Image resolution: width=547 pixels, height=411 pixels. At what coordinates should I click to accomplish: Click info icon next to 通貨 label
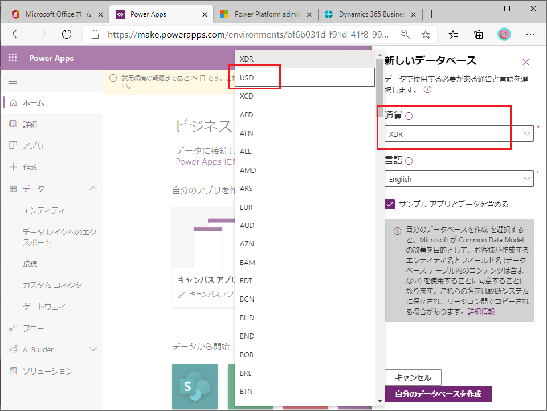[409, 116]
